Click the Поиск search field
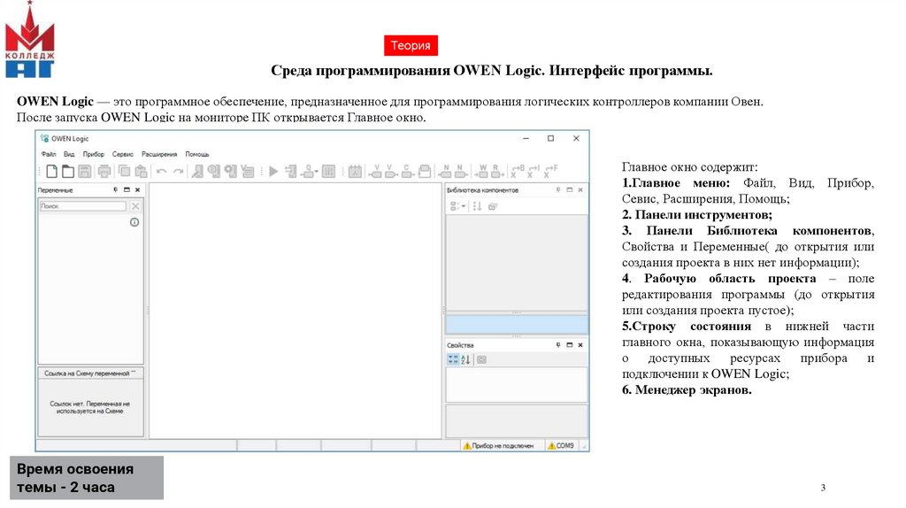The width and height of the screenshot is (906, 508). click(82, 206)
